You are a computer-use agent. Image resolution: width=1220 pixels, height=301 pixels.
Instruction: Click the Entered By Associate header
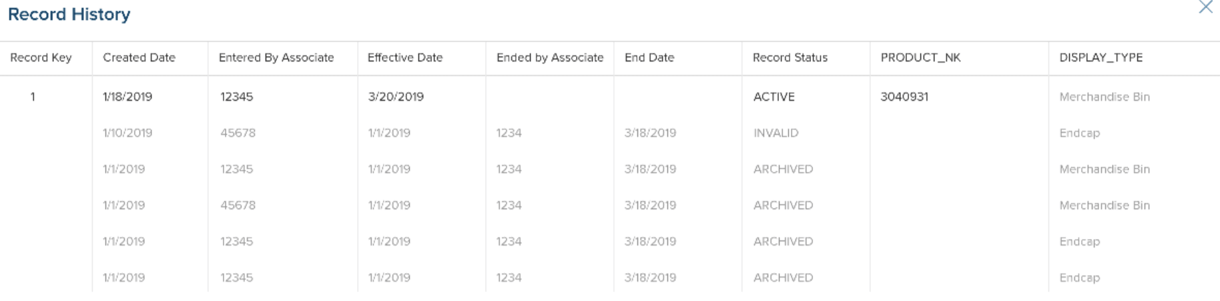click(x=276, y=58)
